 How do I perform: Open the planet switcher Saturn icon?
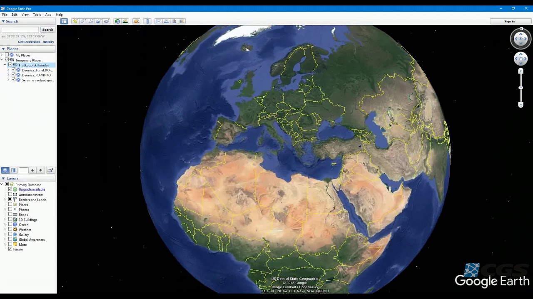coord(136,21)
